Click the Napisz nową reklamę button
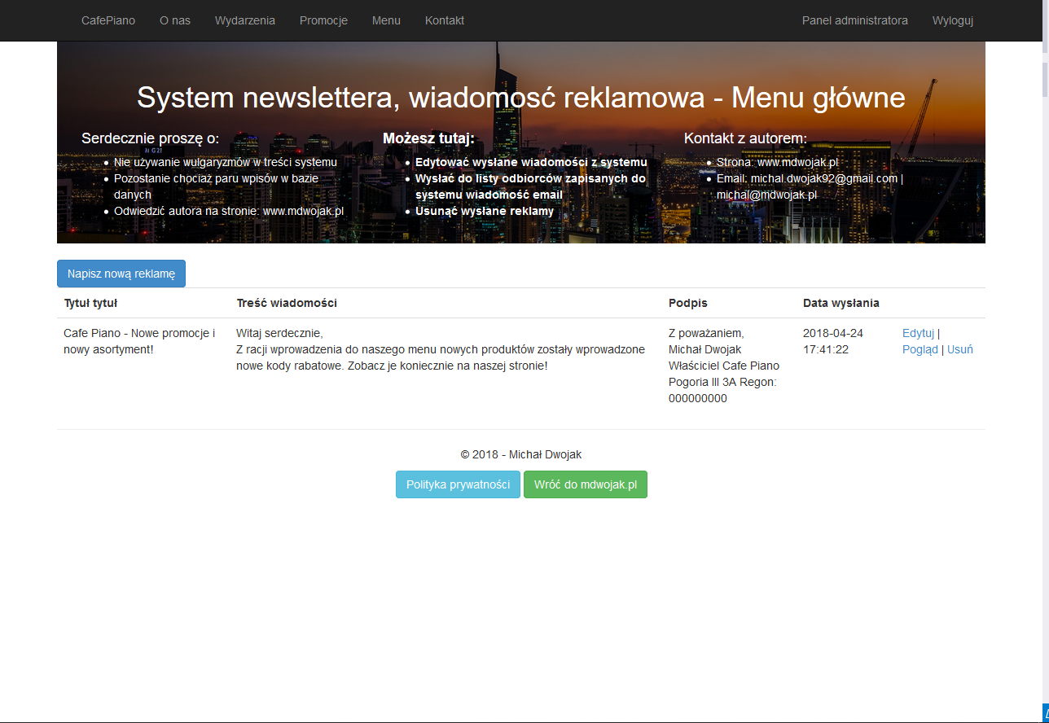Viewport: 1049px width, 723px height. coord(121,274)
